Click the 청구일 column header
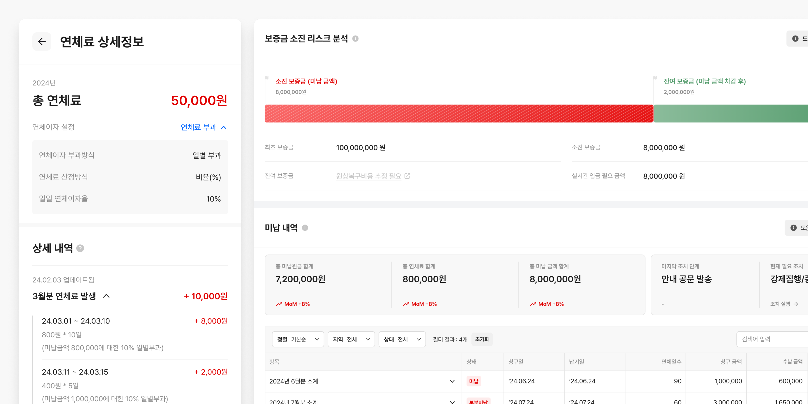 click(534, 362)
